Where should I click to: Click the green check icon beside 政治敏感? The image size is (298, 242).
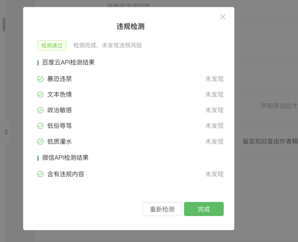coord(40,110)
